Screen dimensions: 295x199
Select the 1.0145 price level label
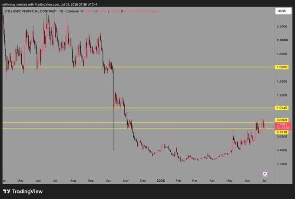point(282,108)
